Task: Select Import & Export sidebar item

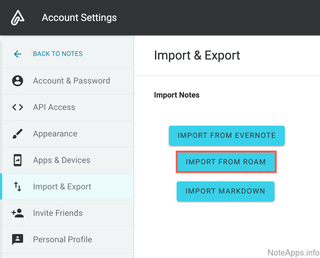Action: pyautogui.click(x=62, y=187)
